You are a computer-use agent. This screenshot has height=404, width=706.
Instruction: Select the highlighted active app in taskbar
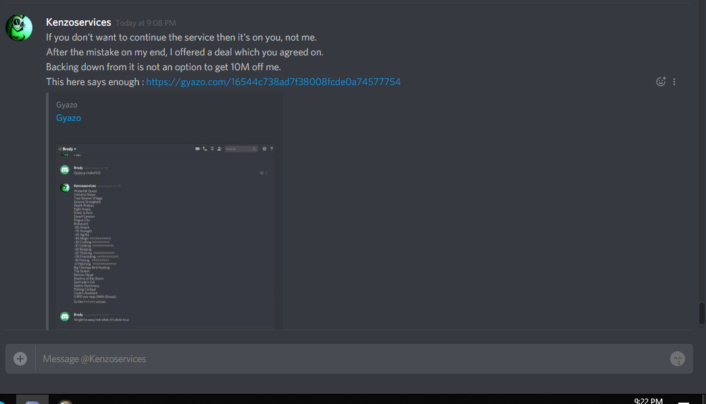(32, 399)
